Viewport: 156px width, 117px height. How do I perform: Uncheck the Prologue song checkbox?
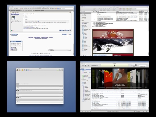(x=93, y=100)
